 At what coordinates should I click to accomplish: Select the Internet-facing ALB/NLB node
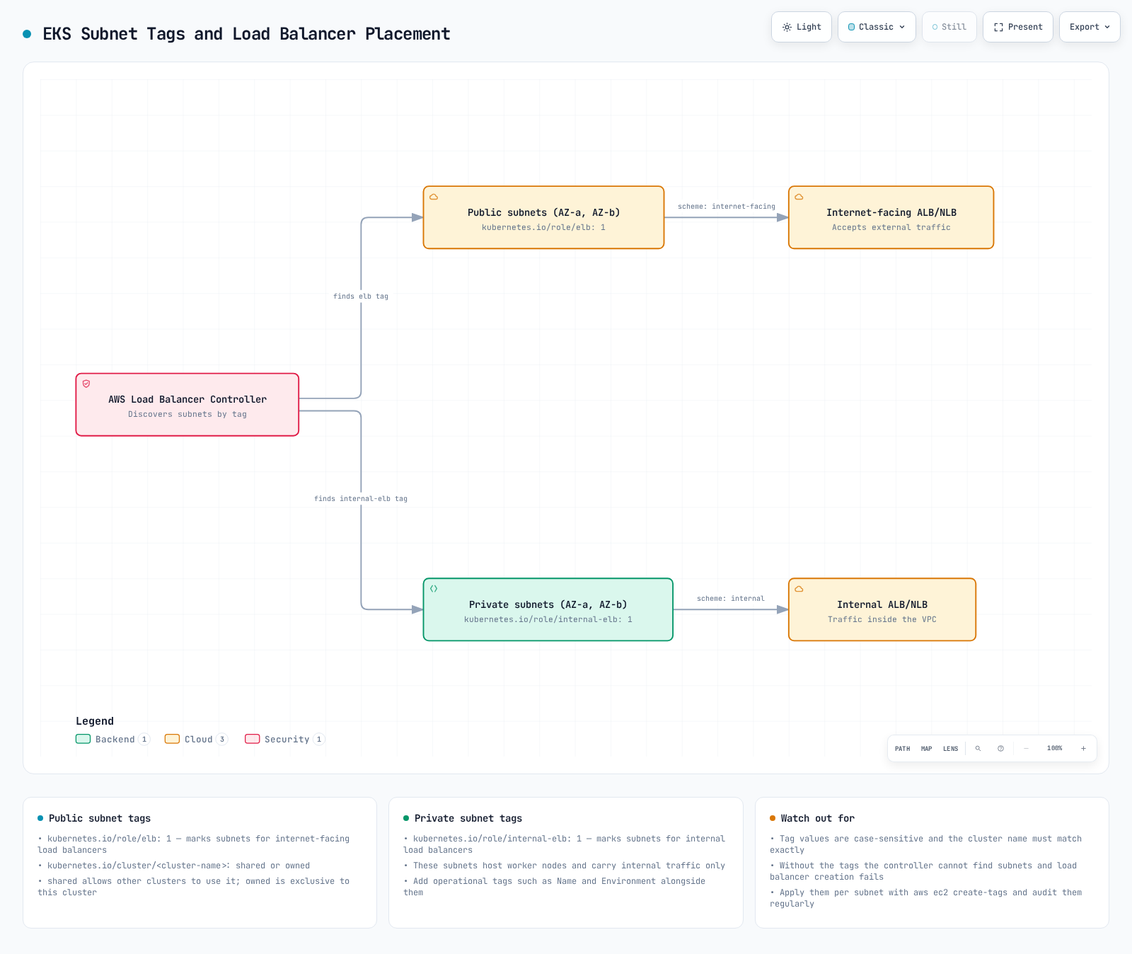(x=891, y=217)
